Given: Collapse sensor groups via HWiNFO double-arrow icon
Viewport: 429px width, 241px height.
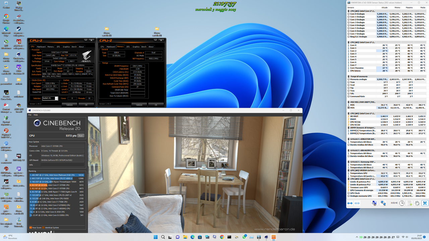Looking at the screenshot, I should click(357, 203).
